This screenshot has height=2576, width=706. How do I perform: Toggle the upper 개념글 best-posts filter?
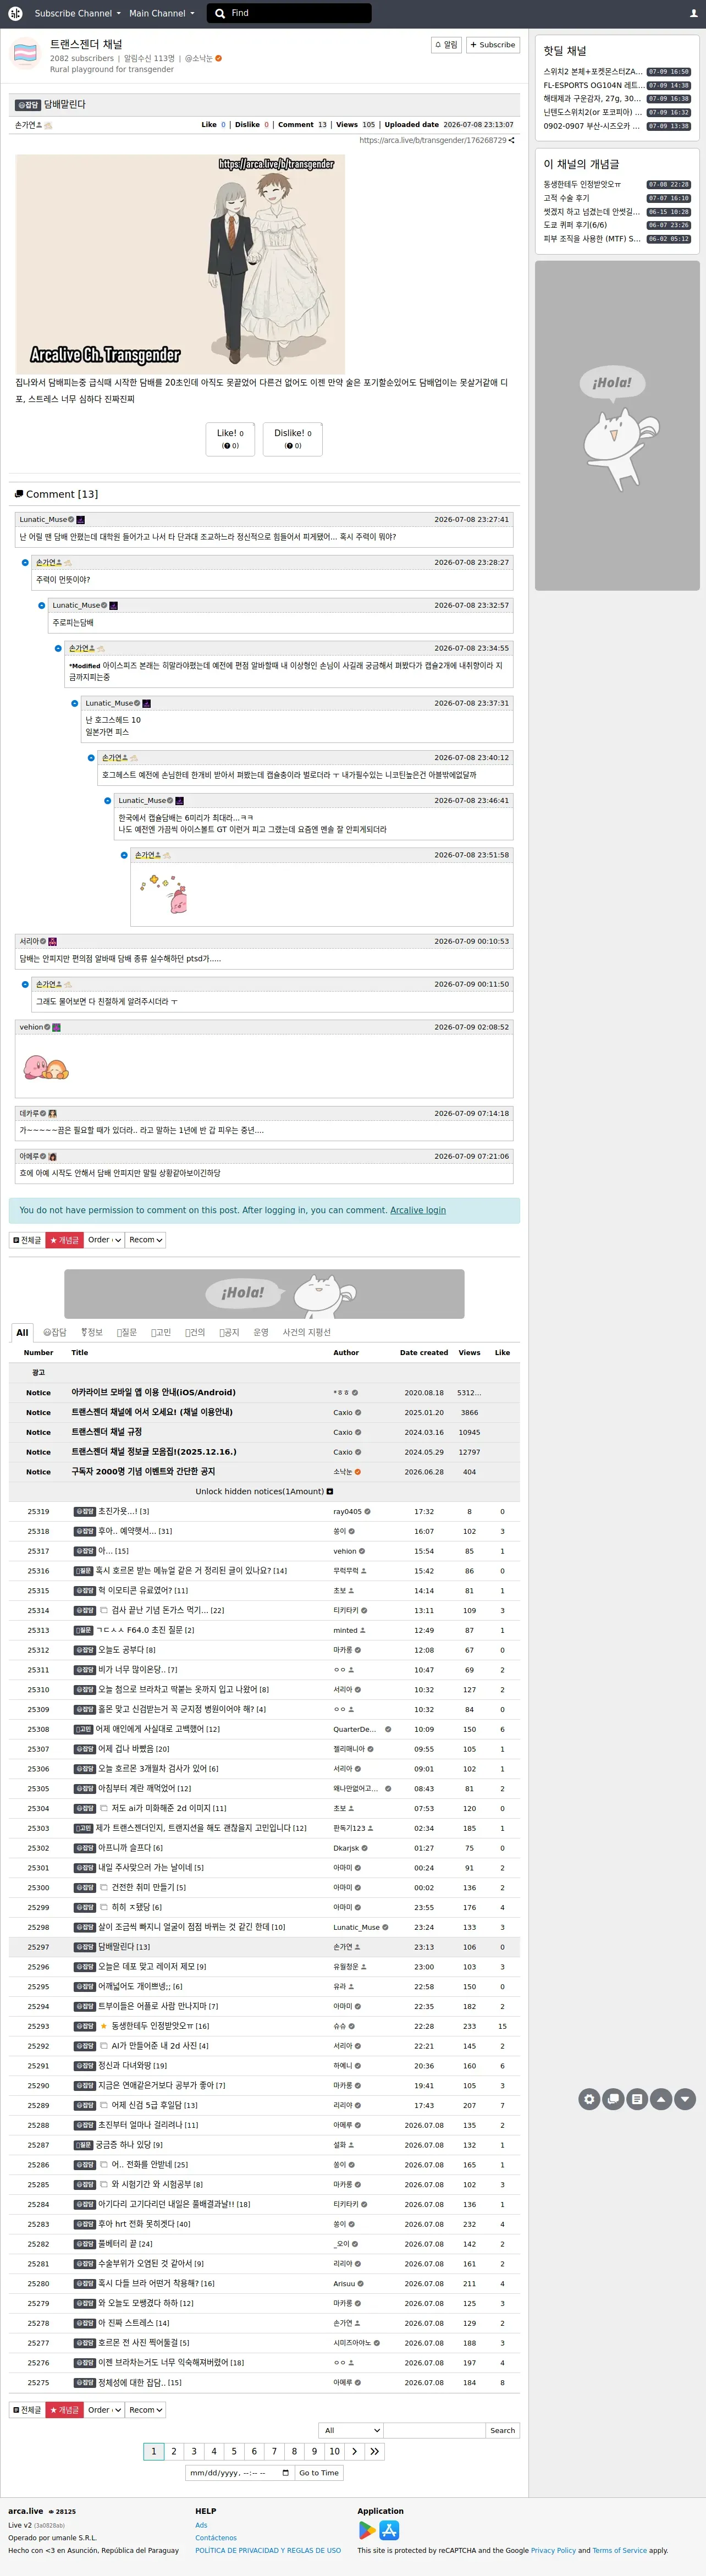tap(64, 1240)
